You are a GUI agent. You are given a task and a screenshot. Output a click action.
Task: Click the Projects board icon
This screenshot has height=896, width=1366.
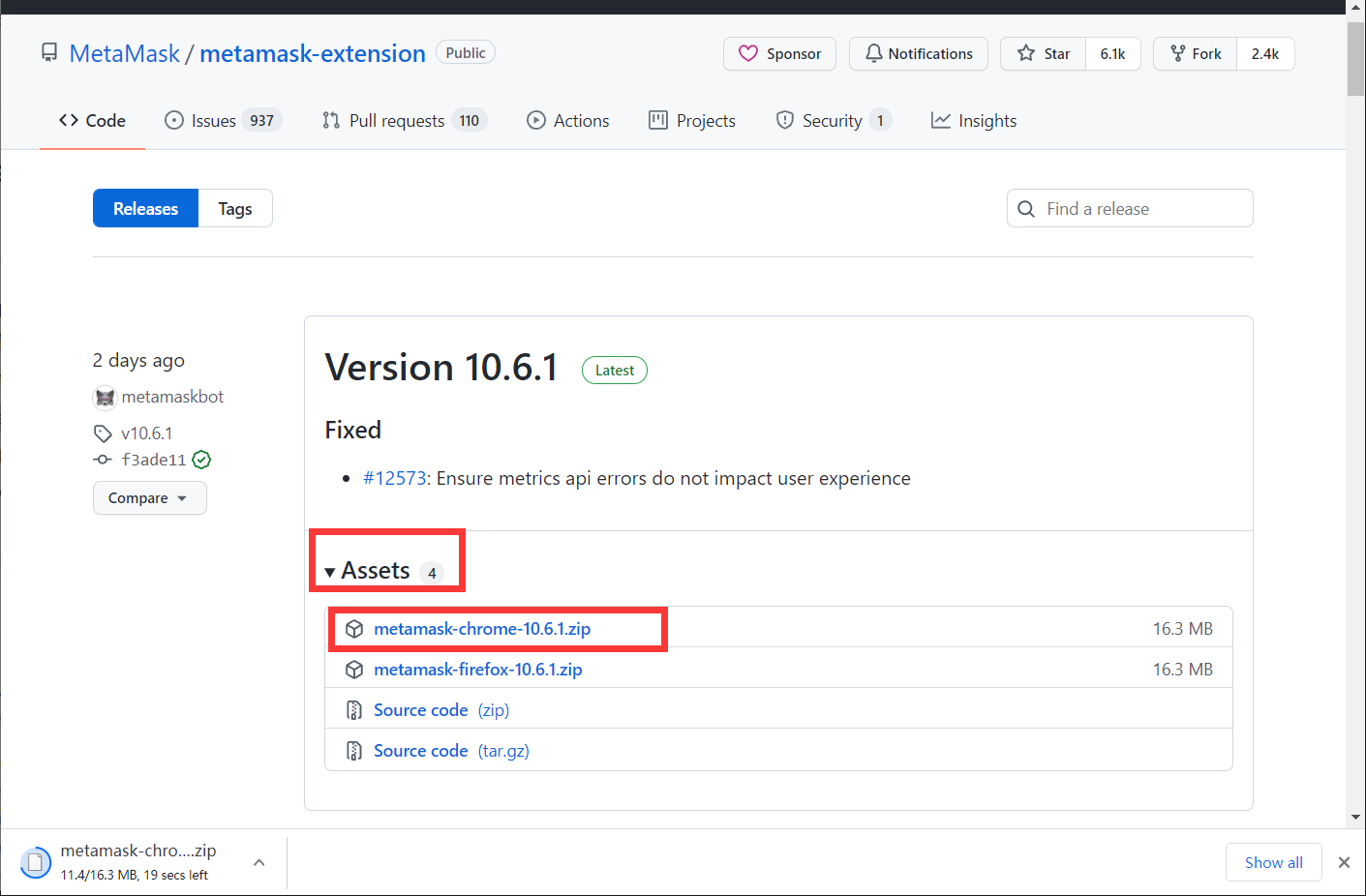click(x=658, y=120)
